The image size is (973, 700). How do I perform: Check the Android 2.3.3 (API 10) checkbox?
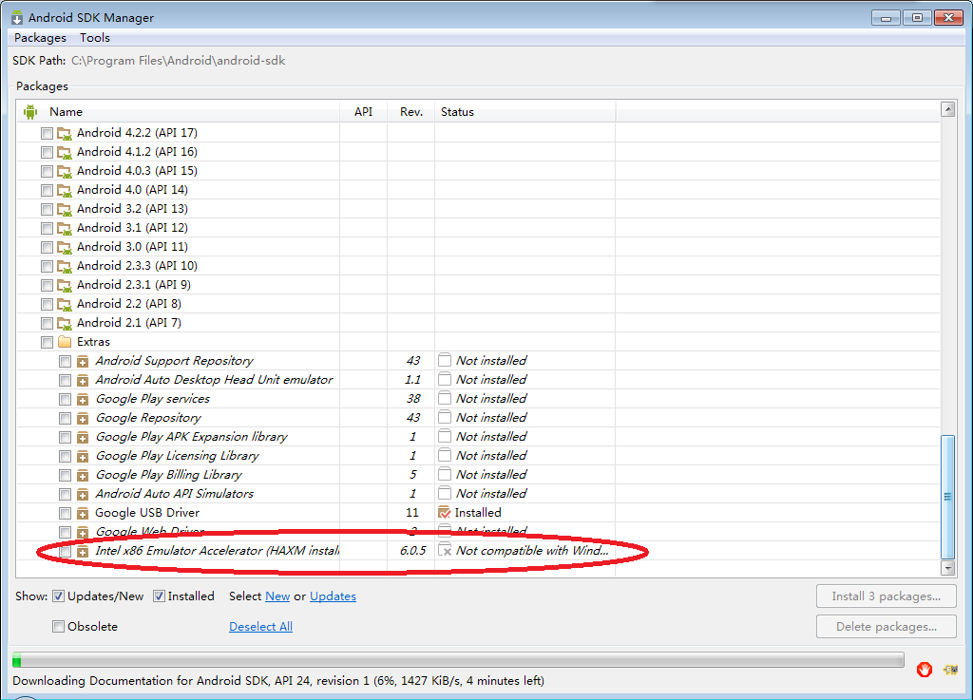[47, 267]
